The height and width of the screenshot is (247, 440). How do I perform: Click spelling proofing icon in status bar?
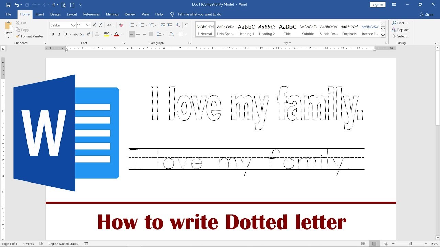click(x=42, y=244)
